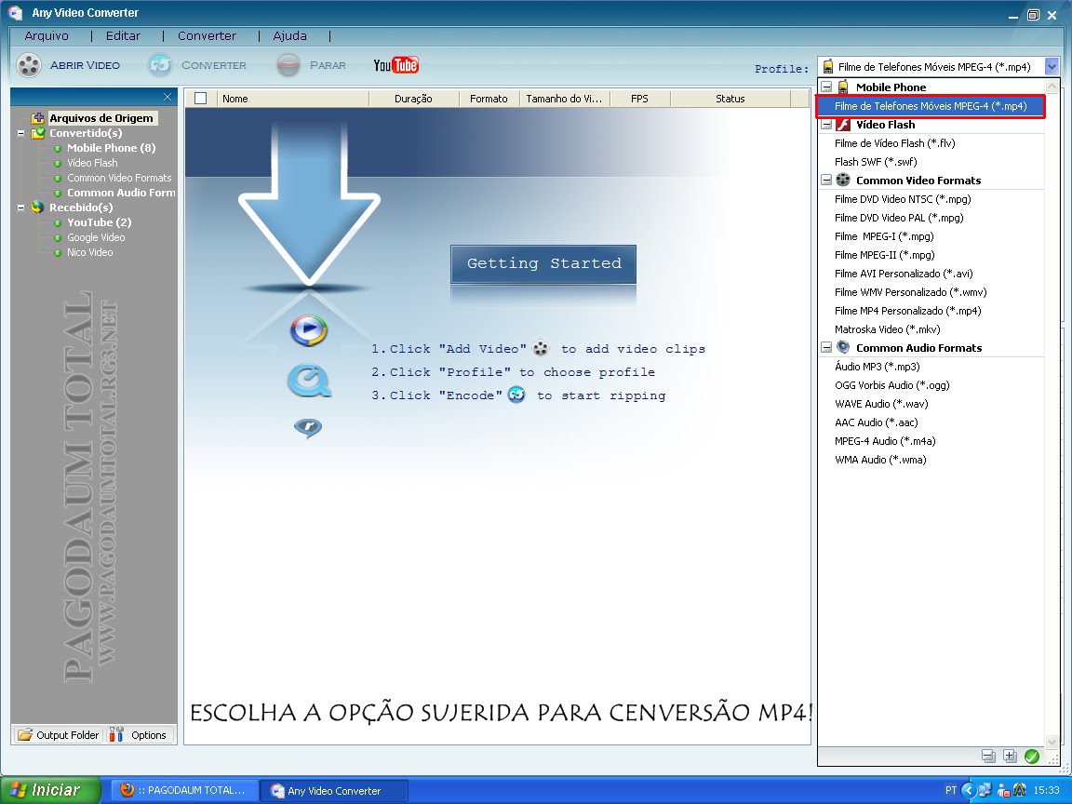Open the Arquivo menu
The image size is (1072, 804).
pos(47,36)
